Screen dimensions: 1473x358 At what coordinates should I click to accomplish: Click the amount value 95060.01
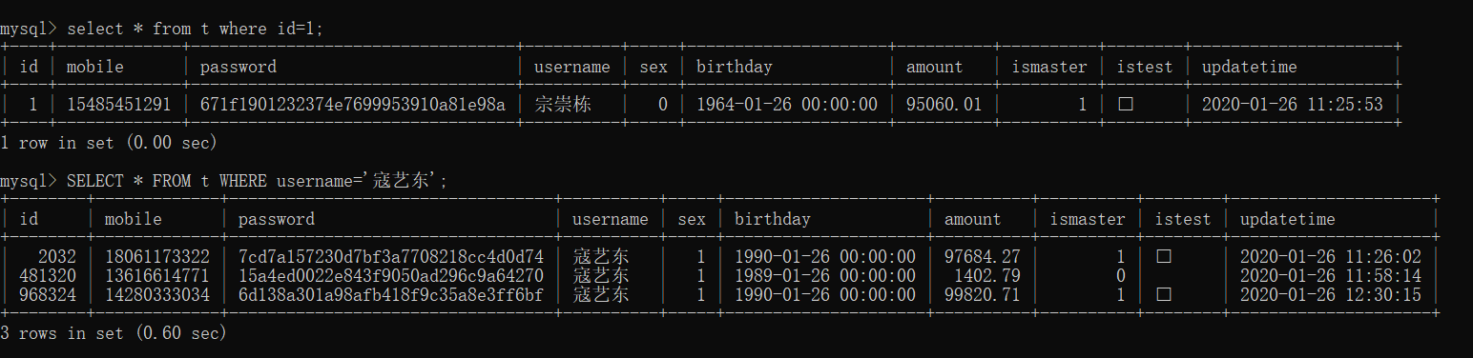pyautogui.click(x=944, y=105)
